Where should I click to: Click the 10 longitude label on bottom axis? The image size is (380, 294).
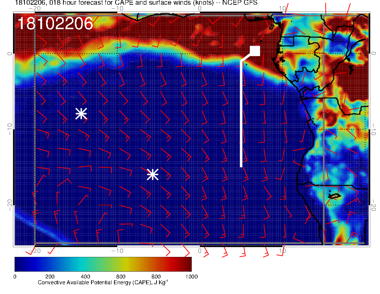click(x=282, y=250)
